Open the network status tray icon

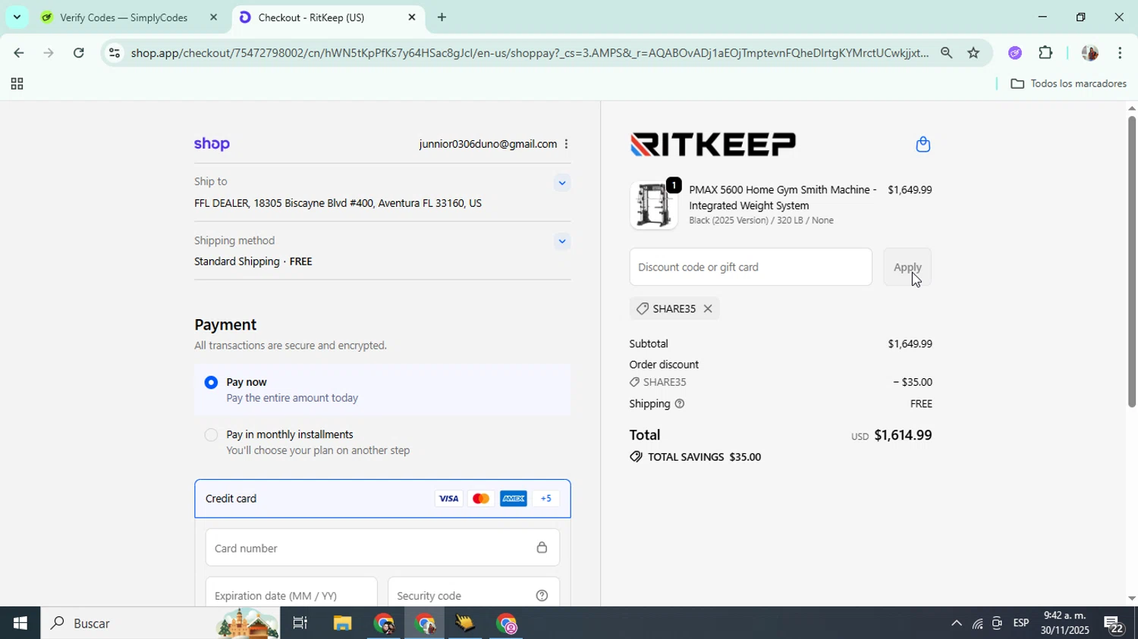coord(977,624)
